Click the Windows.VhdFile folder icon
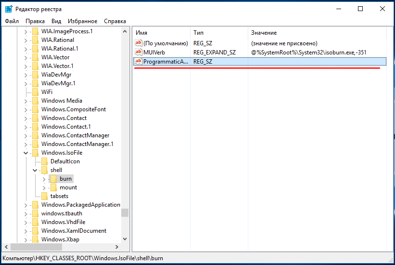Screen dimensions: 395x265 pyautogui.click(x=35, y=222)
